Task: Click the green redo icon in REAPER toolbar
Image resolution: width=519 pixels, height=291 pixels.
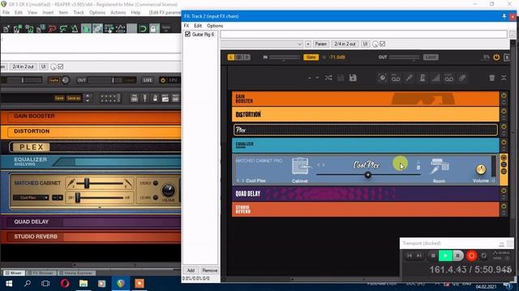Action: point(63,29)
